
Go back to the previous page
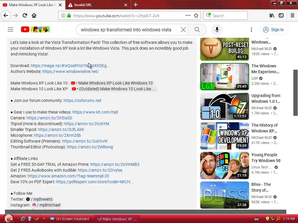[6, 15]
